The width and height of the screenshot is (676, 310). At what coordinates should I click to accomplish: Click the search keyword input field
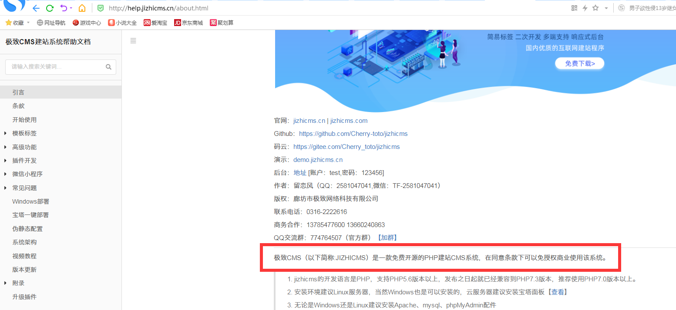[52, 67]
